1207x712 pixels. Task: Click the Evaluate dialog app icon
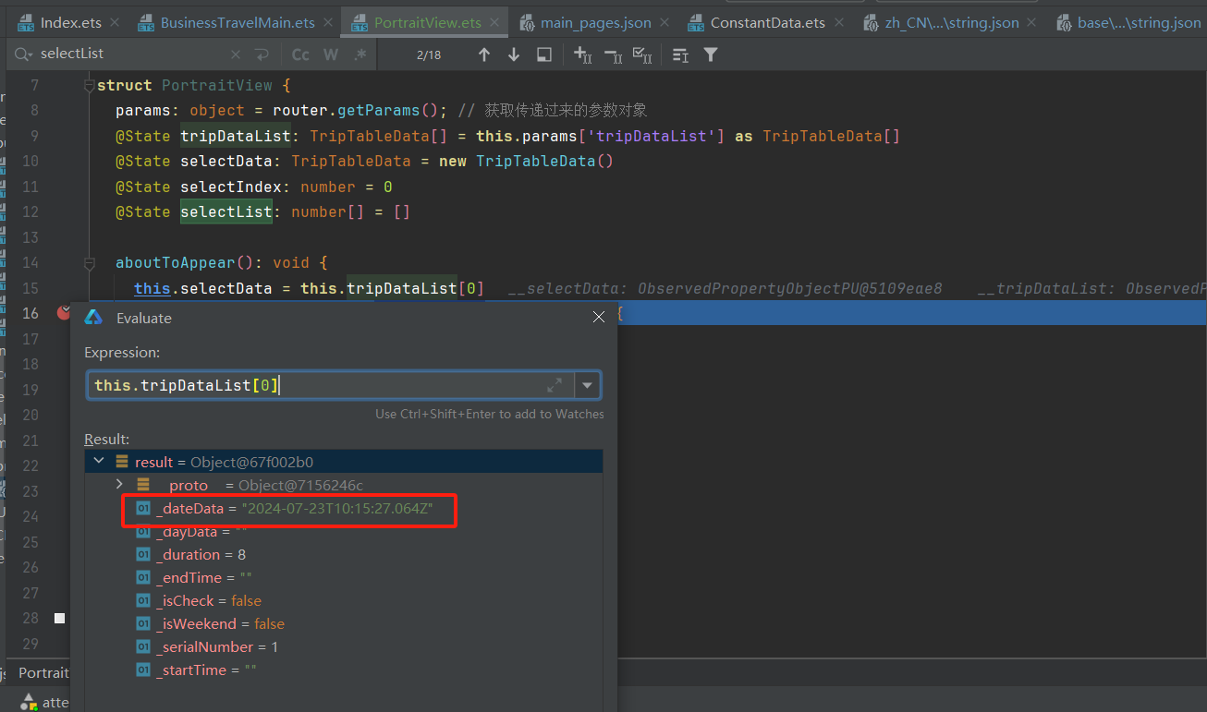(93, 318)
